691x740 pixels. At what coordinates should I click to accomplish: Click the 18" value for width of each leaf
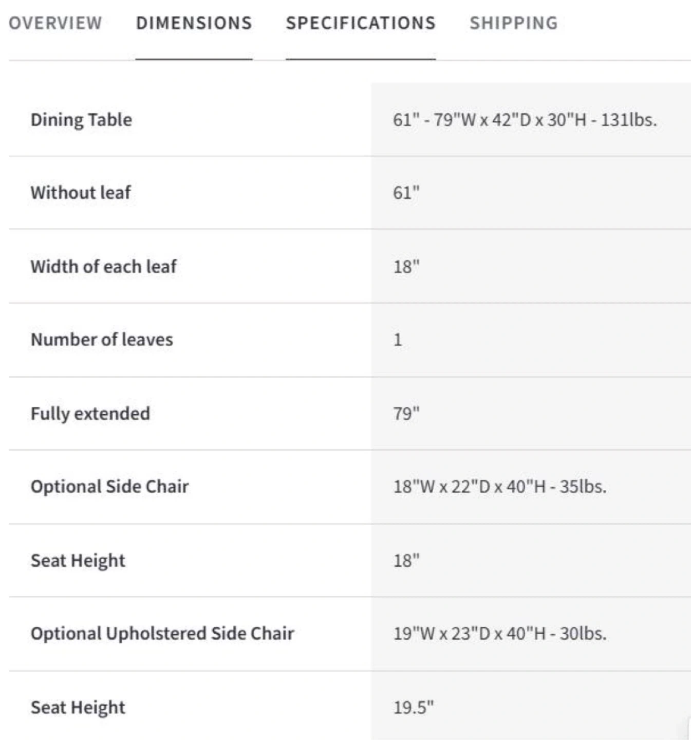point(406,267)
